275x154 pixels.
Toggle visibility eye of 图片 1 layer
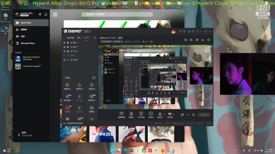pos(64,47)
